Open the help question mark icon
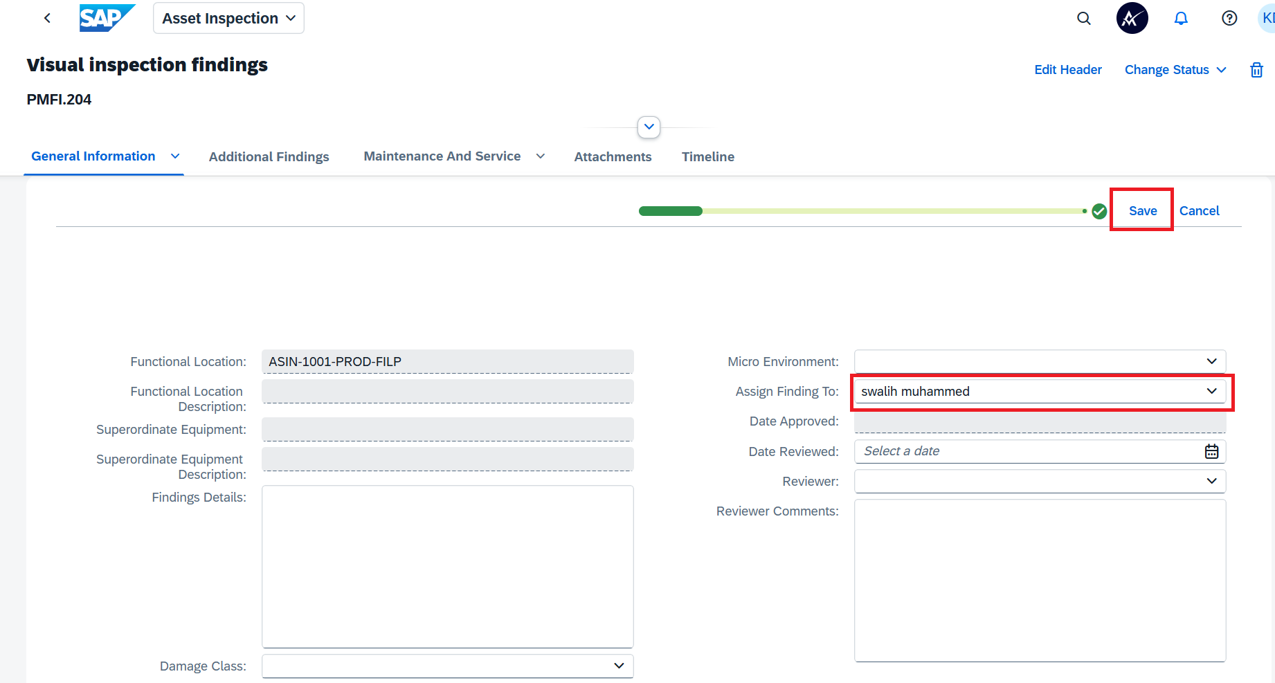Viewport: 1275px width, 683px height. coord(1229,19)
